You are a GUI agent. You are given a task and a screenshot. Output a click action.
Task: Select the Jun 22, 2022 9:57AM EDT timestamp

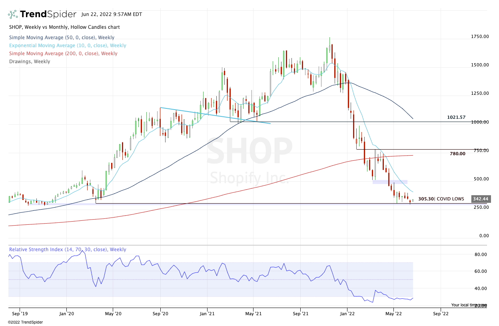pyautogui.click(x=112, y=14)
